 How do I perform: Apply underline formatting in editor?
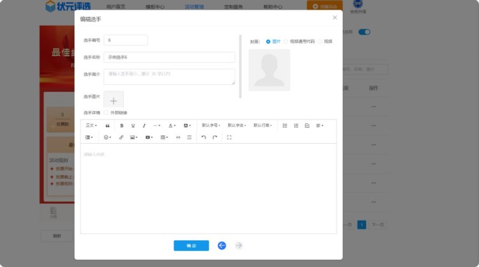(x=133, y=126)
